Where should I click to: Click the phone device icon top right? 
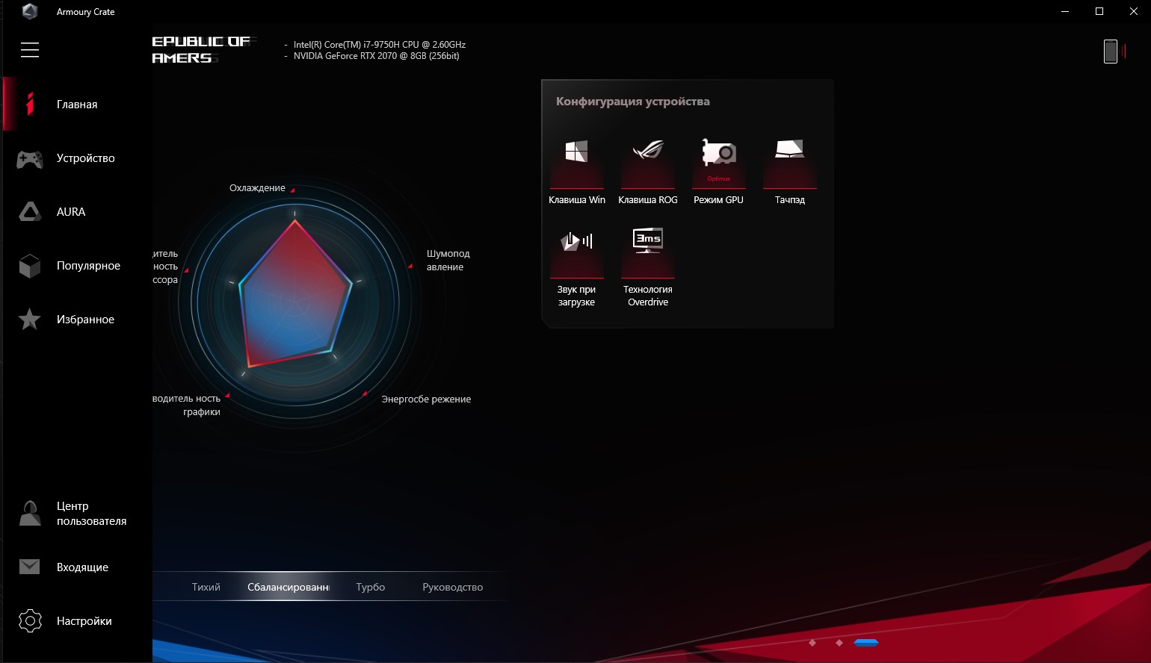[1111, 52]
